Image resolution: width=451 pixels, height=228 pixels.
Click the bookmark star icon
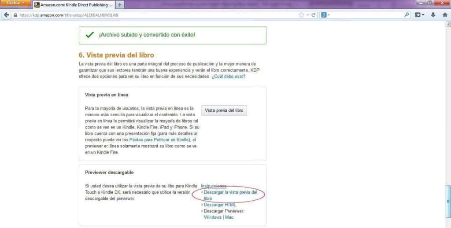pyautogui.click(x=301, y=15)
